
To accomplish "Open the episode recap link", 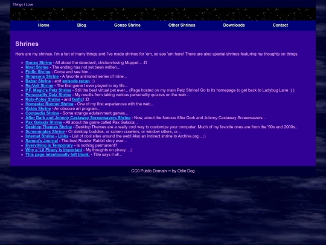I will 76,81.
